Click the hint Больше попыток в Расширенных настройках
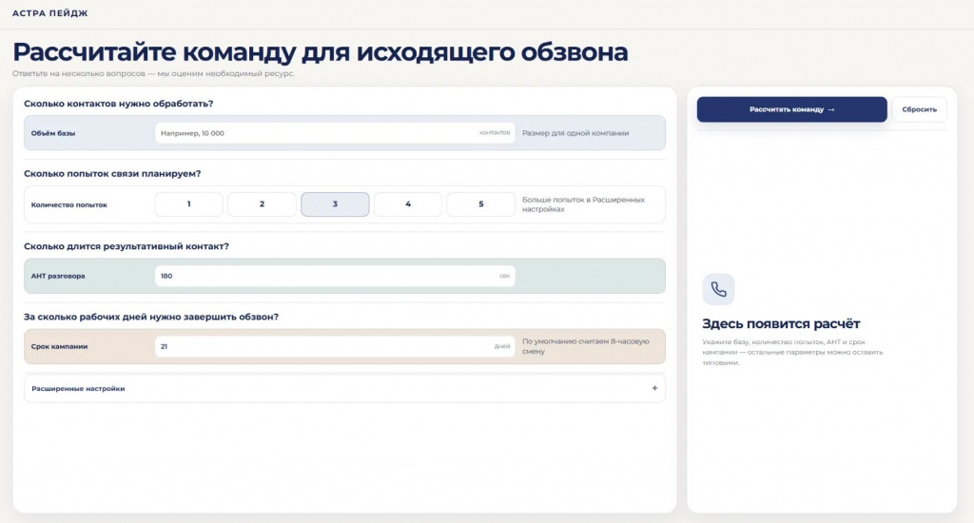The height and width of the screenshot is (523, 974). coord(583,204)
